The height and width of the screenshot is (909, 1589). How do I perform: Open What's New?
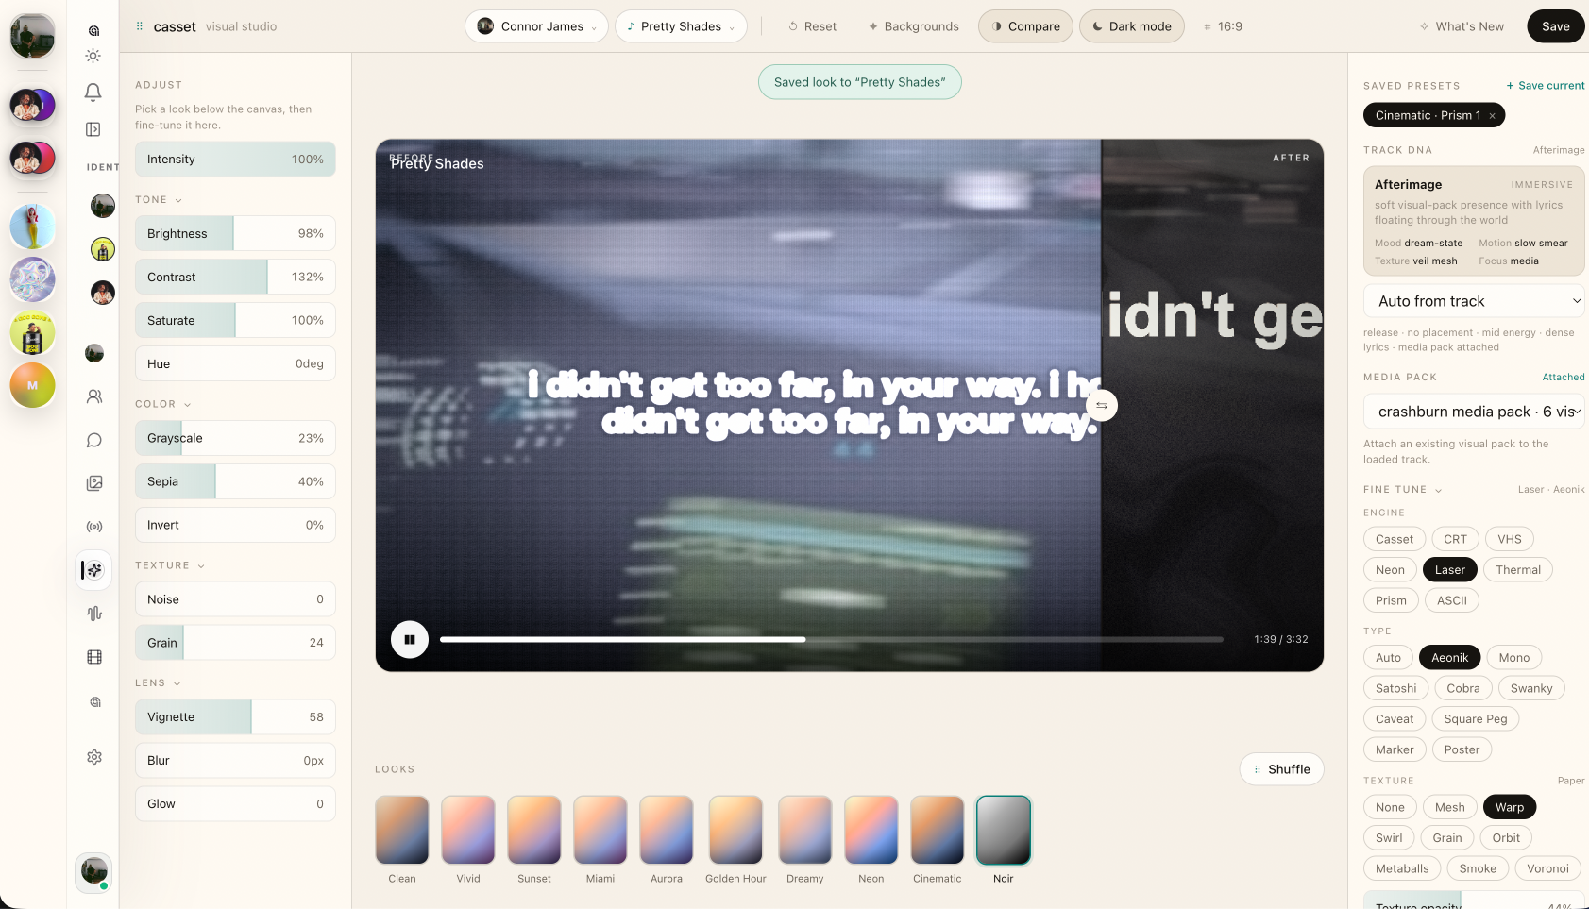tap(1462, 26)
